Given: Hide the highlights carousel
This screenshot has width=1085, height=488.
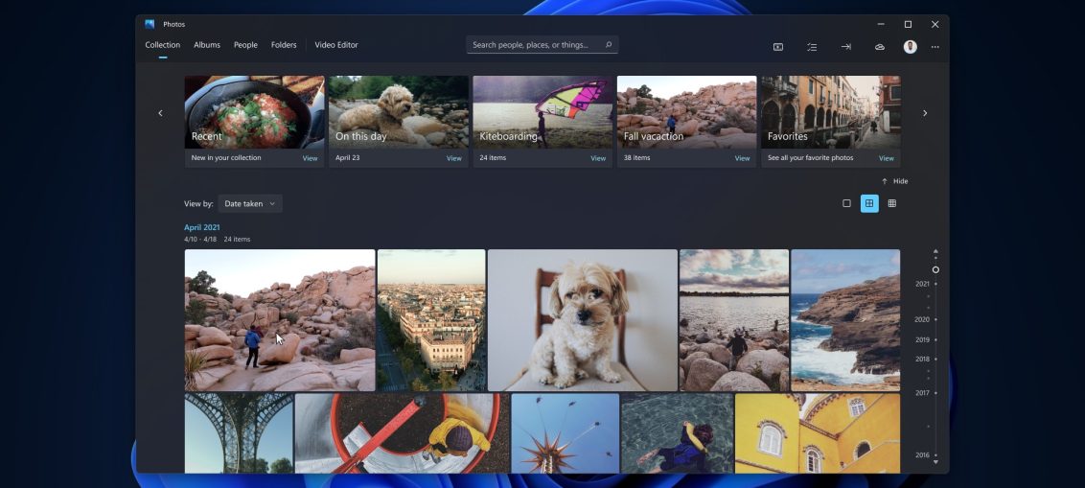Looking at the screenshot, I should click(894, 181).
